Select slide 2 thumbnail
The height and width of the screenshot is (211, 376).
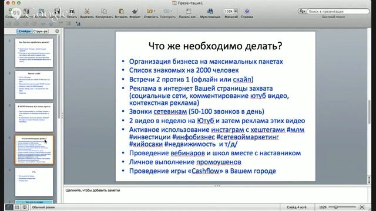coord(34,85)
